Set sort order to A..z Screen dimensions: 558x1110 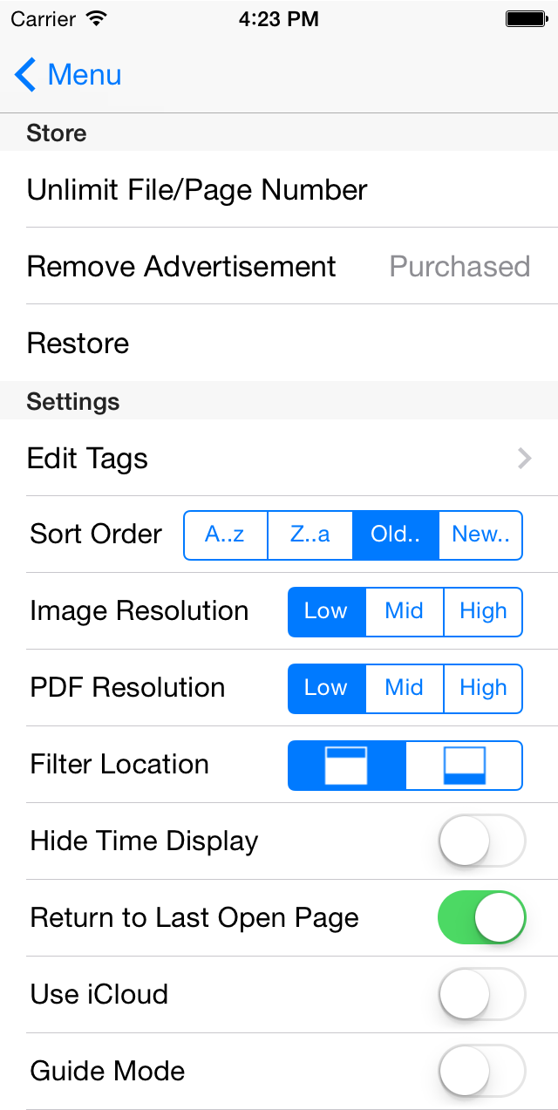(225, 535)
